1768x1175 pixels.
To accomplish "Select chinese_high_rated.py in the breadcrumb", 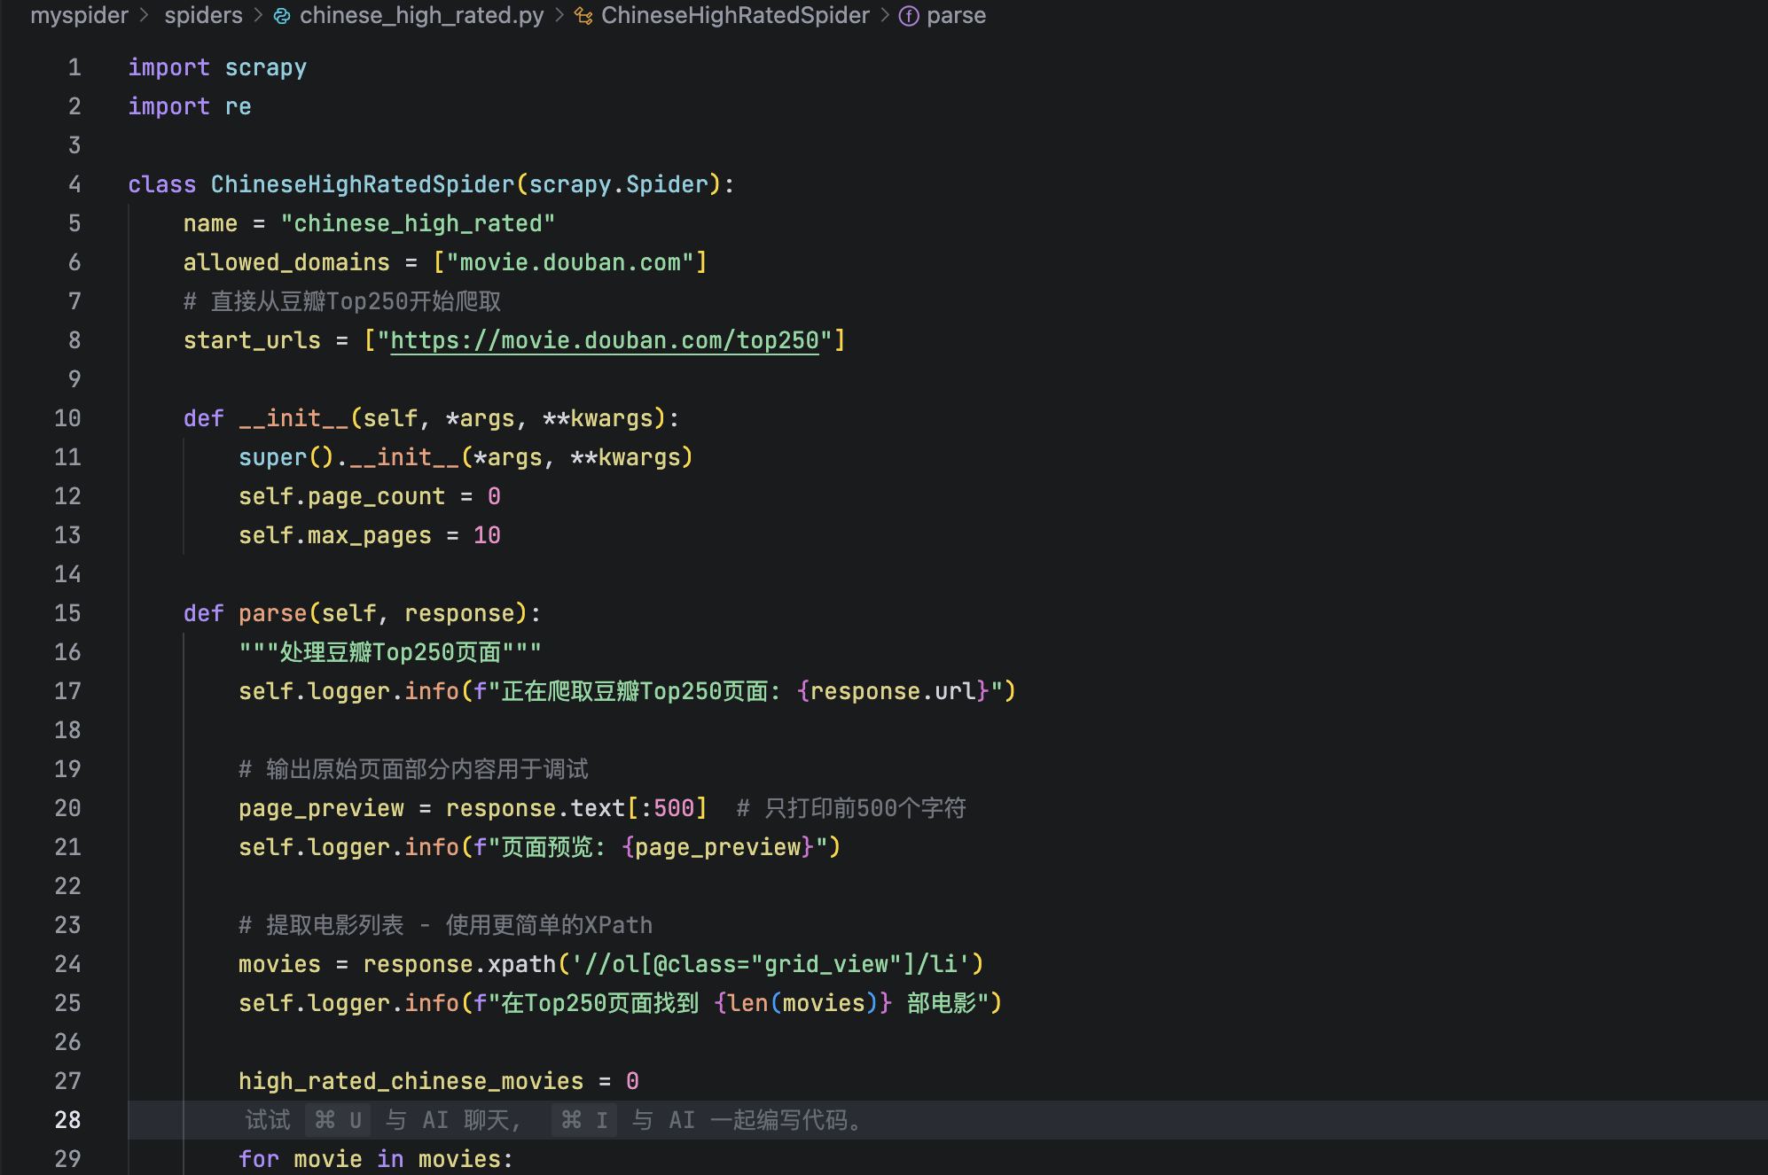I will click(x=421, y=16).
